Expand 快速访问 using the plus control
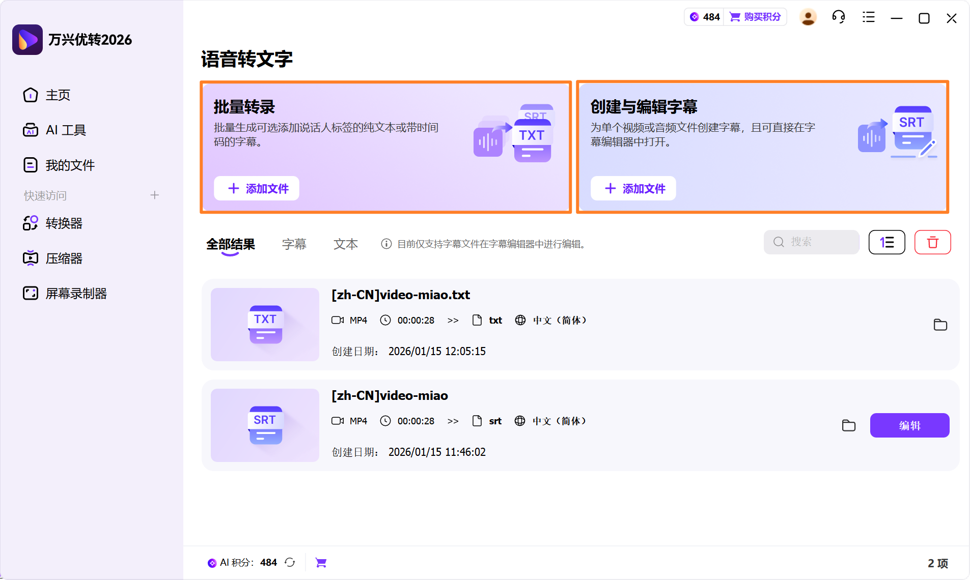Screen dimensions: 970x580 pyautogui.click(x=155, y=195)
